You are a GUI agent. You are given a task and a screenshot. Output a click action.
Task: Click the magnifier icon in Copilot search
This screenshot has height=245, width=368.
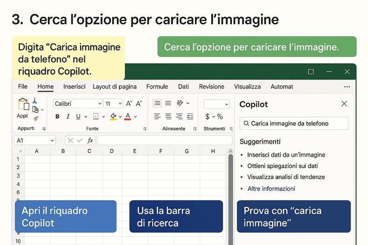[x=246, y=123]
